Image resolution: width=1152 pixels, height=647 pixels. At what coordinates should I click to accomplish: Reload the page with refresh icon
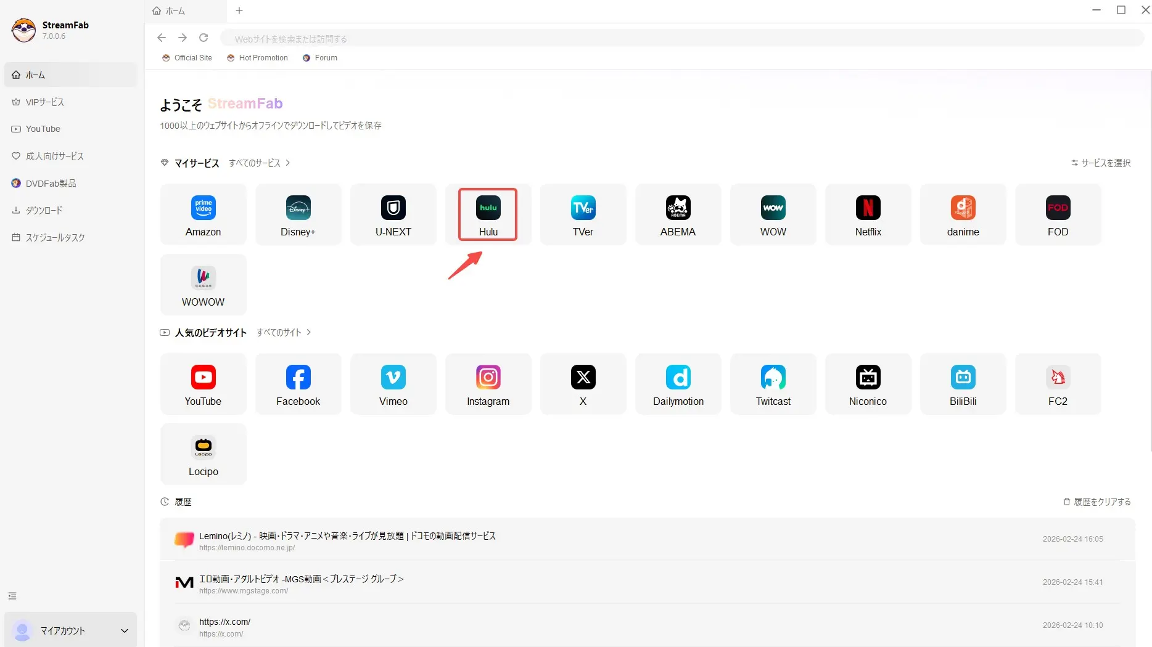point(204,38)
